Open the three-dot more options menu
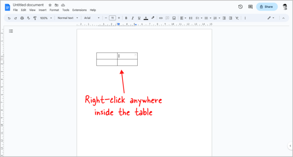The image size is (293, 157). [x=245, y=18]
